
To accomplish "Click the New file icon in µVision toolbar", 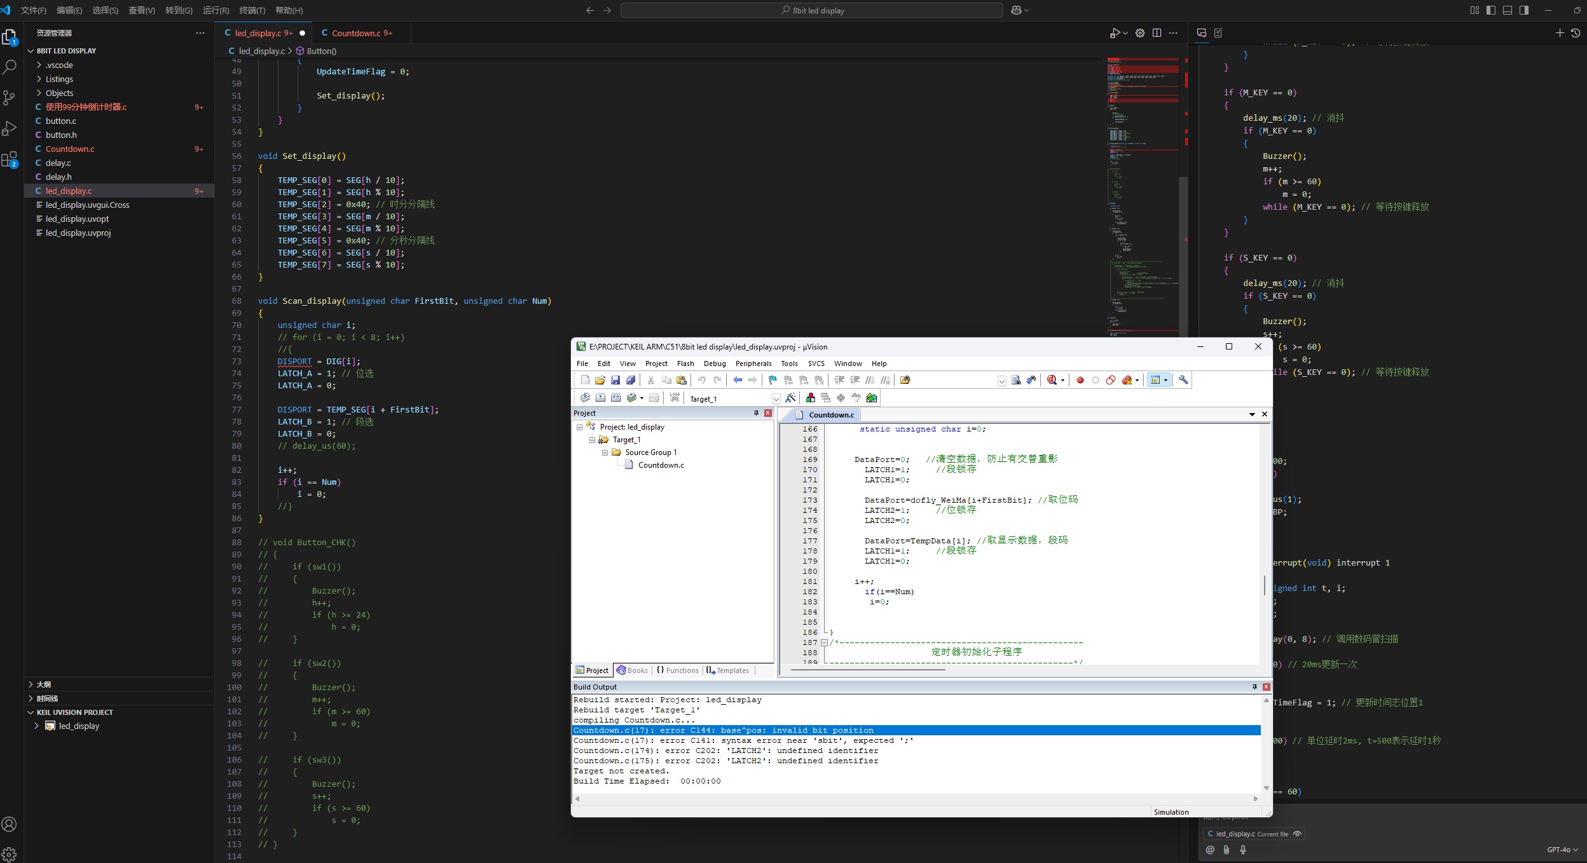I will click(585, 380).
